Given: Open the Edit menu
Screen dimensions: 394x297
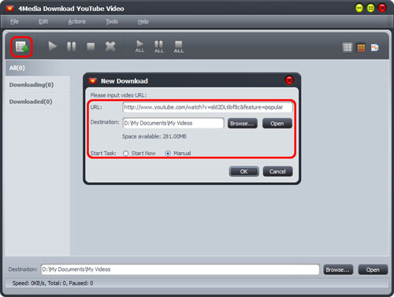Looking at the screenshot, I should click(43, 21).
